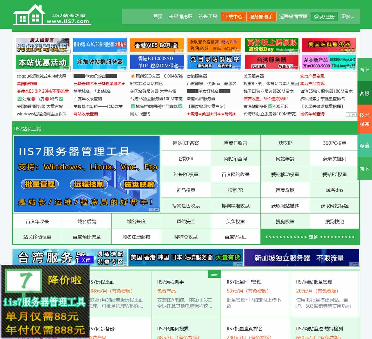Click the 微信安全 tool
This screenshot has height=339, width=372.
click(186, 221)
